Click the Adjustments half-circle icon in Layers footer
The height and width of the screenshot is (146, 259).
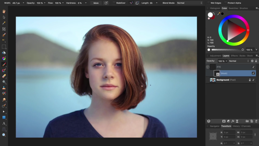(x=228, y=121)
